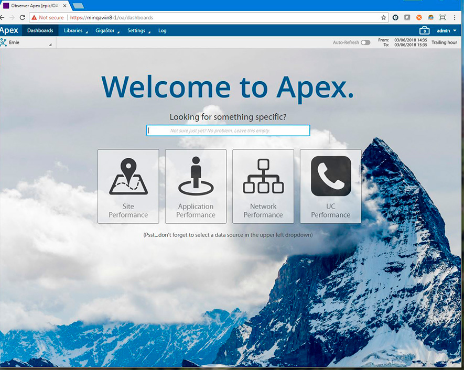Click the 'Psst...don't forget' hint text
This screenshot has width=464, height=370.
click(x=228, y=235)
